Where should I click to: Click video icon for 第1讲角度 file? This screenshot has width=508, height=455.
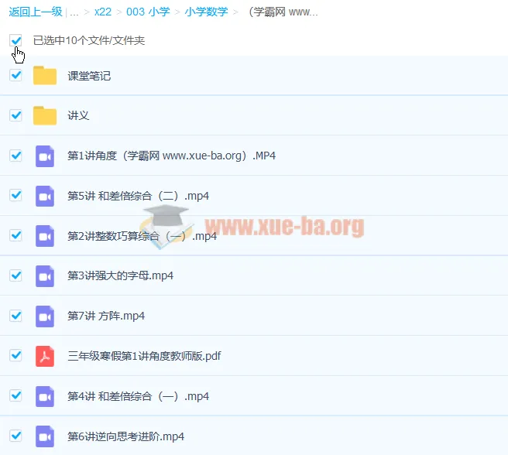coord(45,156)
